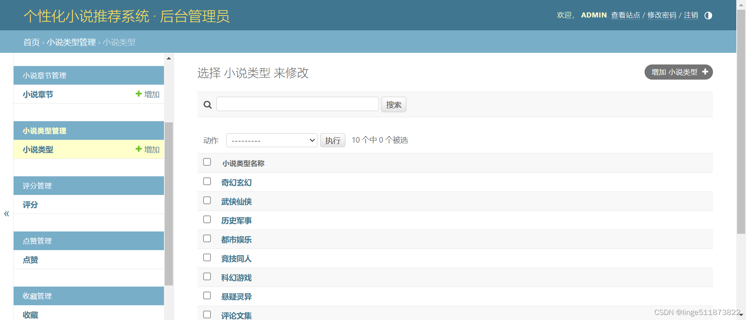
Task: Click the search magnifier icon
Action: point(207,105)
